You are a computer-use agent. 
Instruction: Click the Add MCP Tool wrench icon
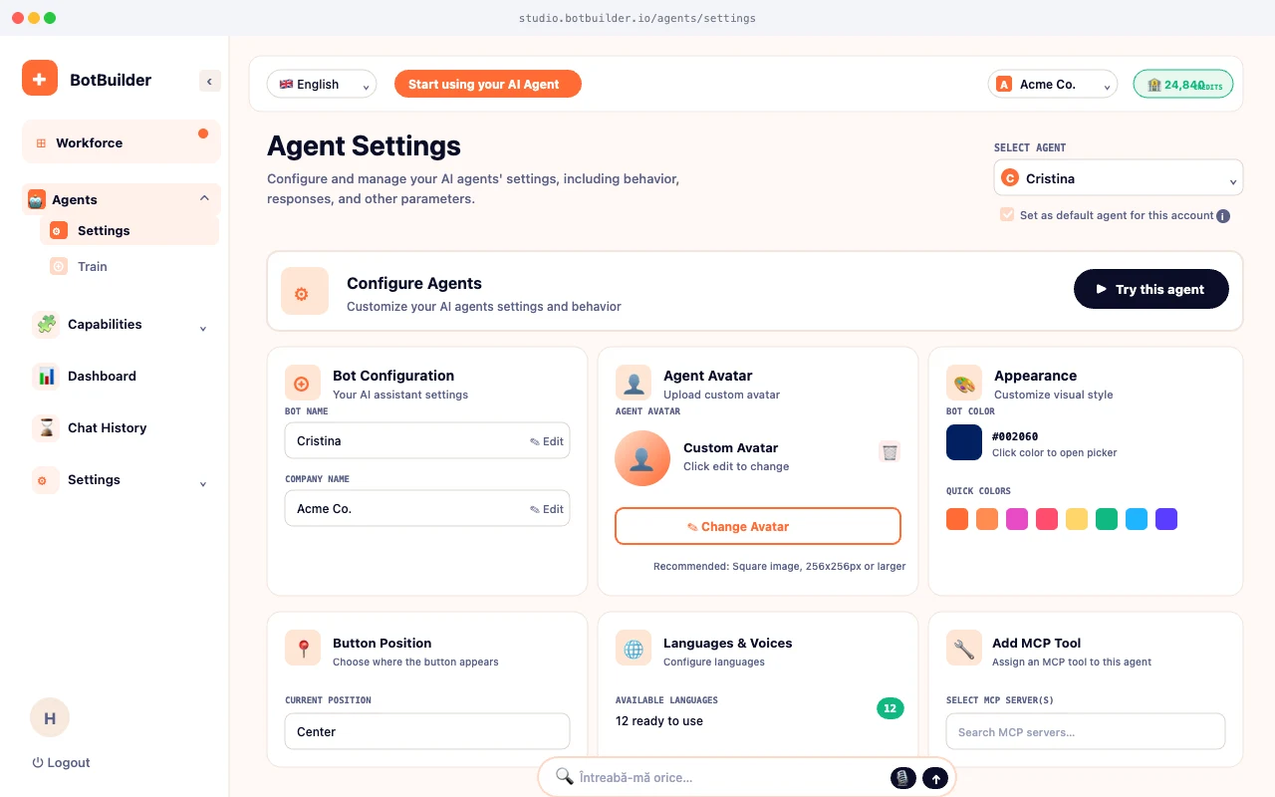click(964, 650)
